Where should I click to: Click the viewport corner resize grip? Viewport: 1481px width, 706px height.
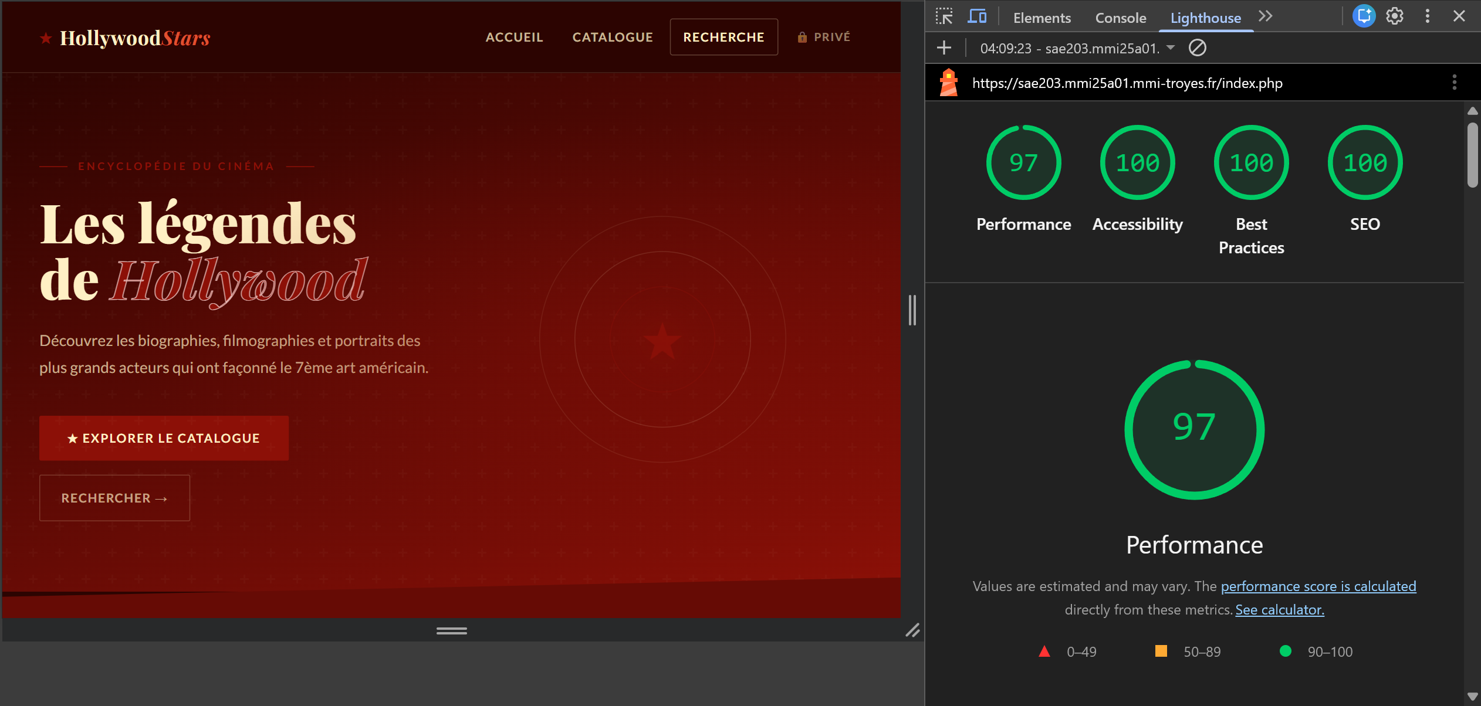point(912,630)
